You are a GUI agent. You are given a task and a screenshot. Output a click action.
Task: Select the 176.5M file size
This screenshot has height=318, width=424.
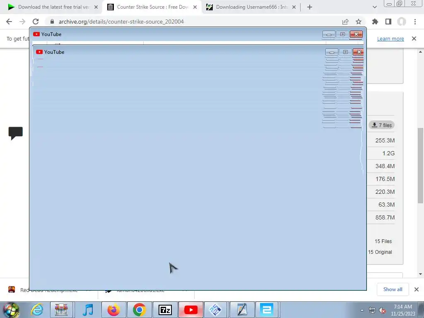tap(385, 179)
